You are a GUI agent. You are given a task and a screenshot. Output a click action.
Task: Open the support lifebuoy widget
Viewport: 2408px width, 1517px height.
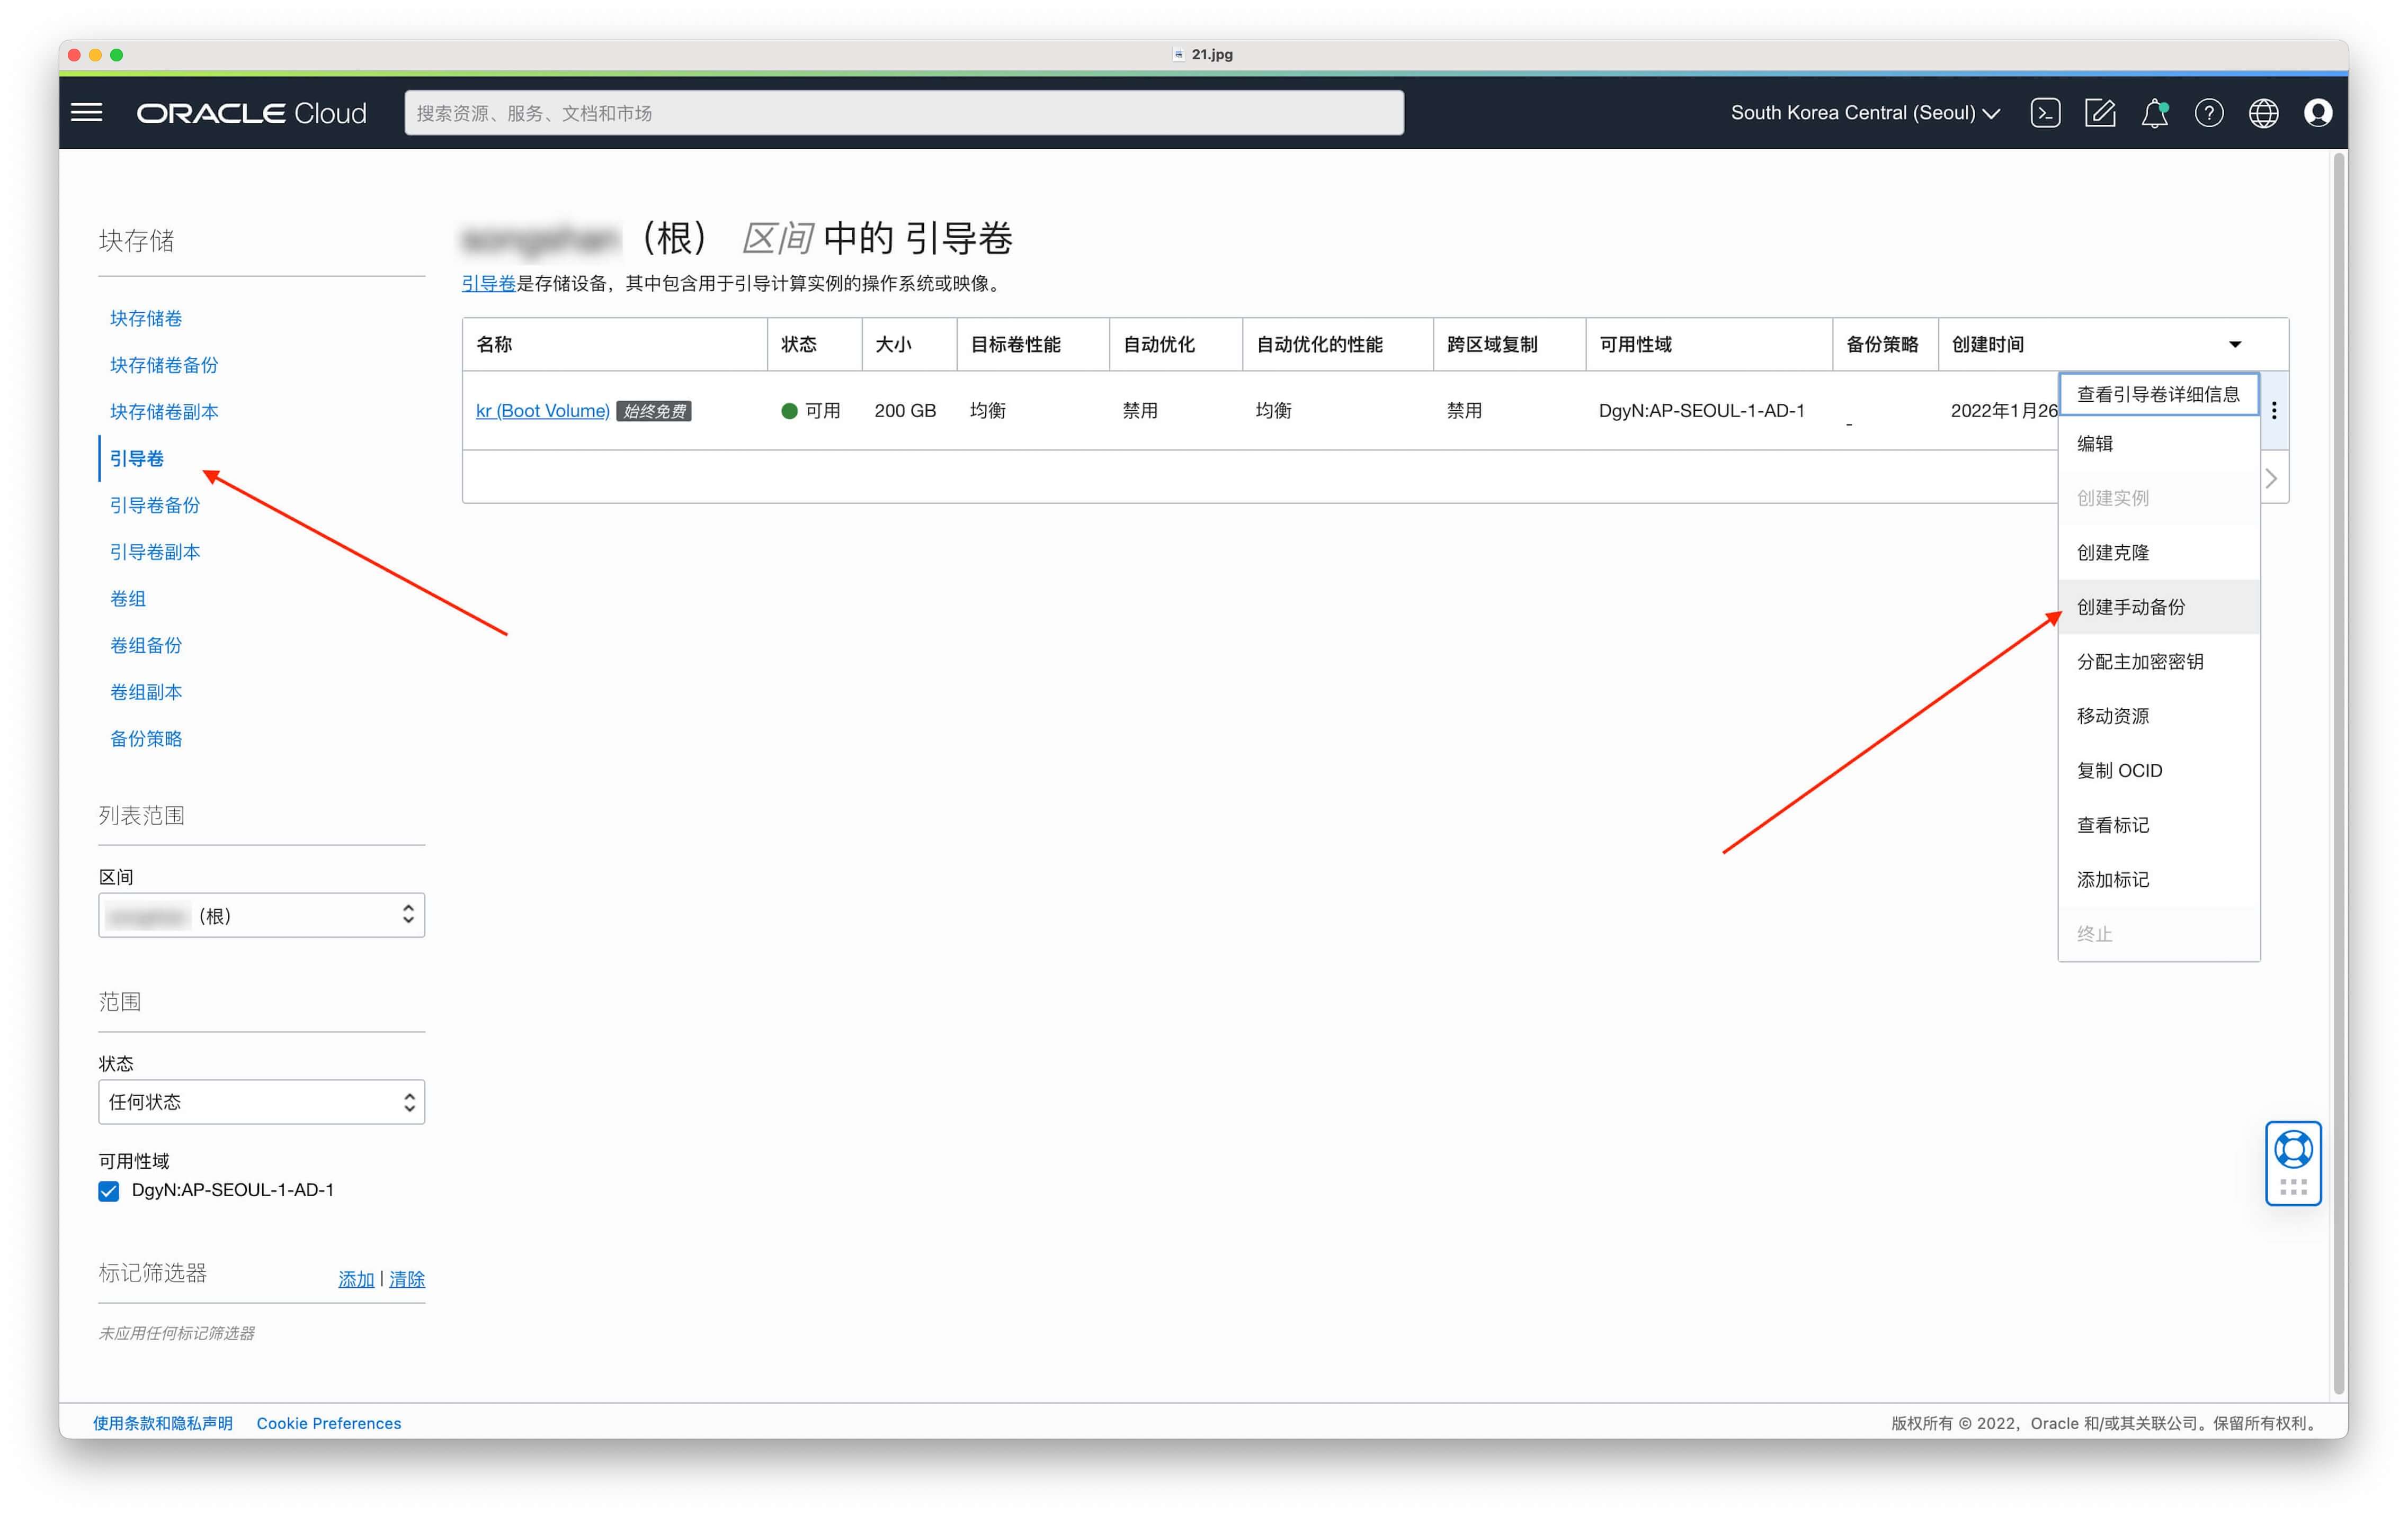[2293, 1162]
